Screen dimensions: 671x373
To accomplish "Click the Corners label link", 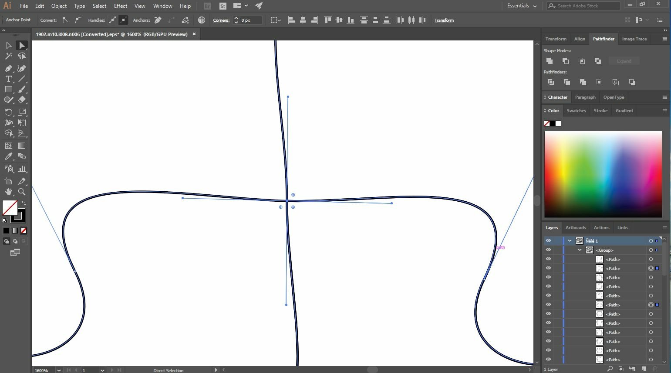I will pos(221,20).
